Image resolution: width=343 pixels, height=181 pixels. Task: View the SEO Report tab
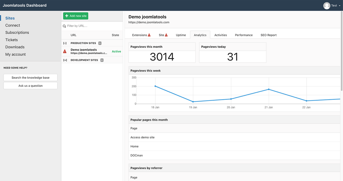point(269,35)
